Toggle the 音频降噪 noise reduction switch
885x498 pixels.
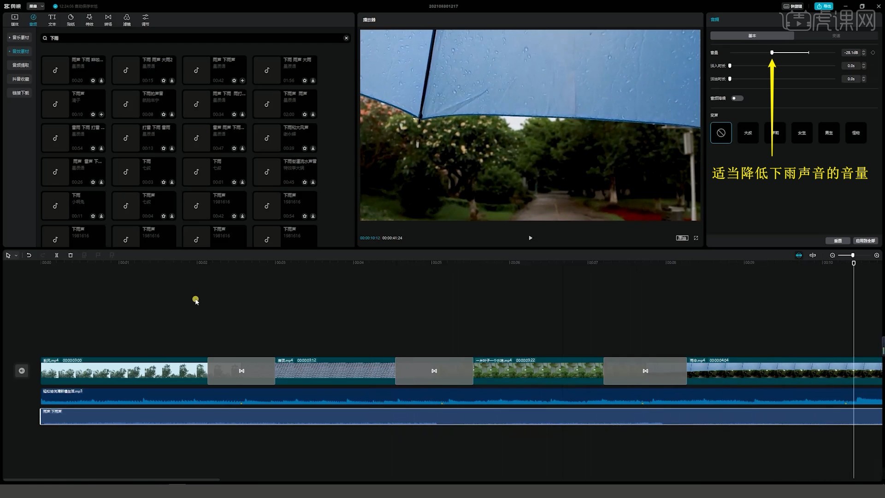pos(737,98)
